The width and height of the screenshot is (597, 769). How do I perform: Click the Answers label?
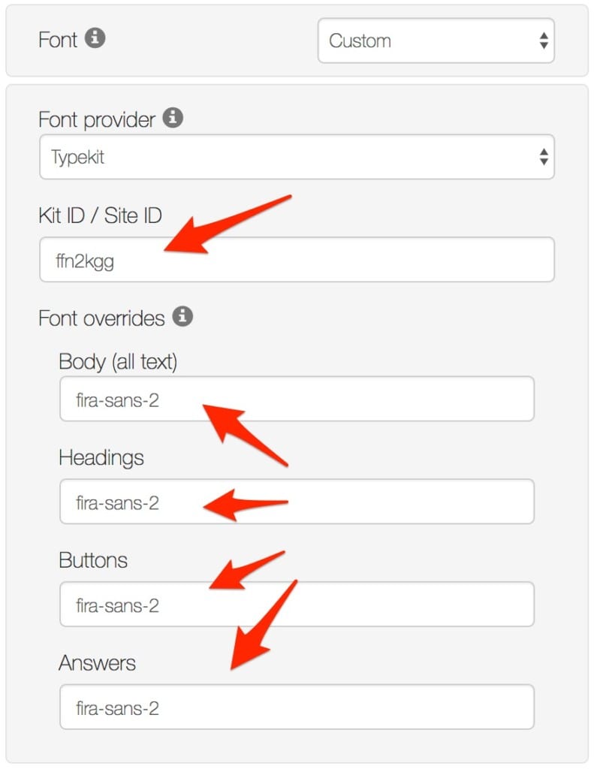(97, 663)
